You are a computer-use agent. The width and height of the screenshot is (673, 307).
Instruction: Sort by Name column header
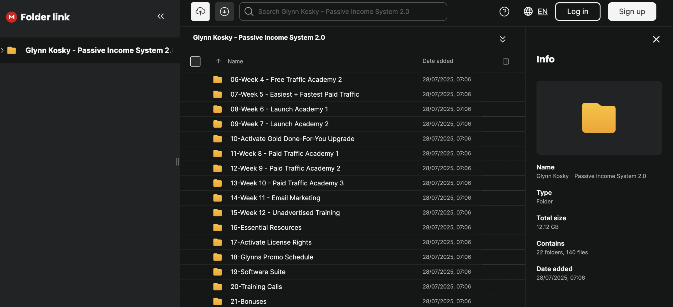click(x=235, y=61)
